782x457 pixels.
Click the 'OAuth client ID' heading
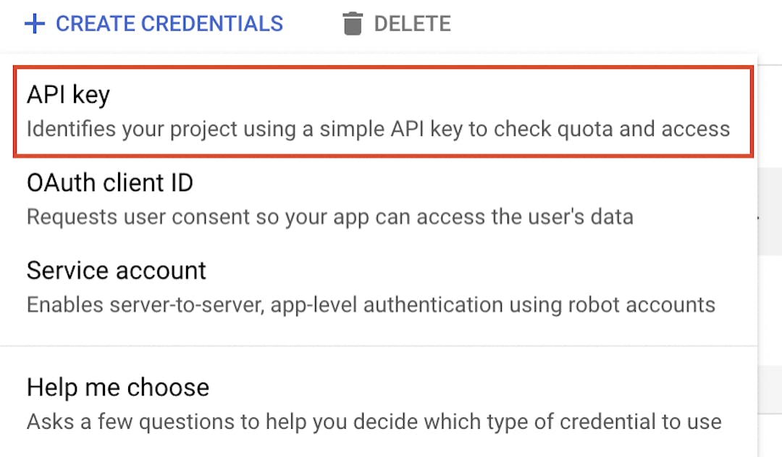coord(110,183)
